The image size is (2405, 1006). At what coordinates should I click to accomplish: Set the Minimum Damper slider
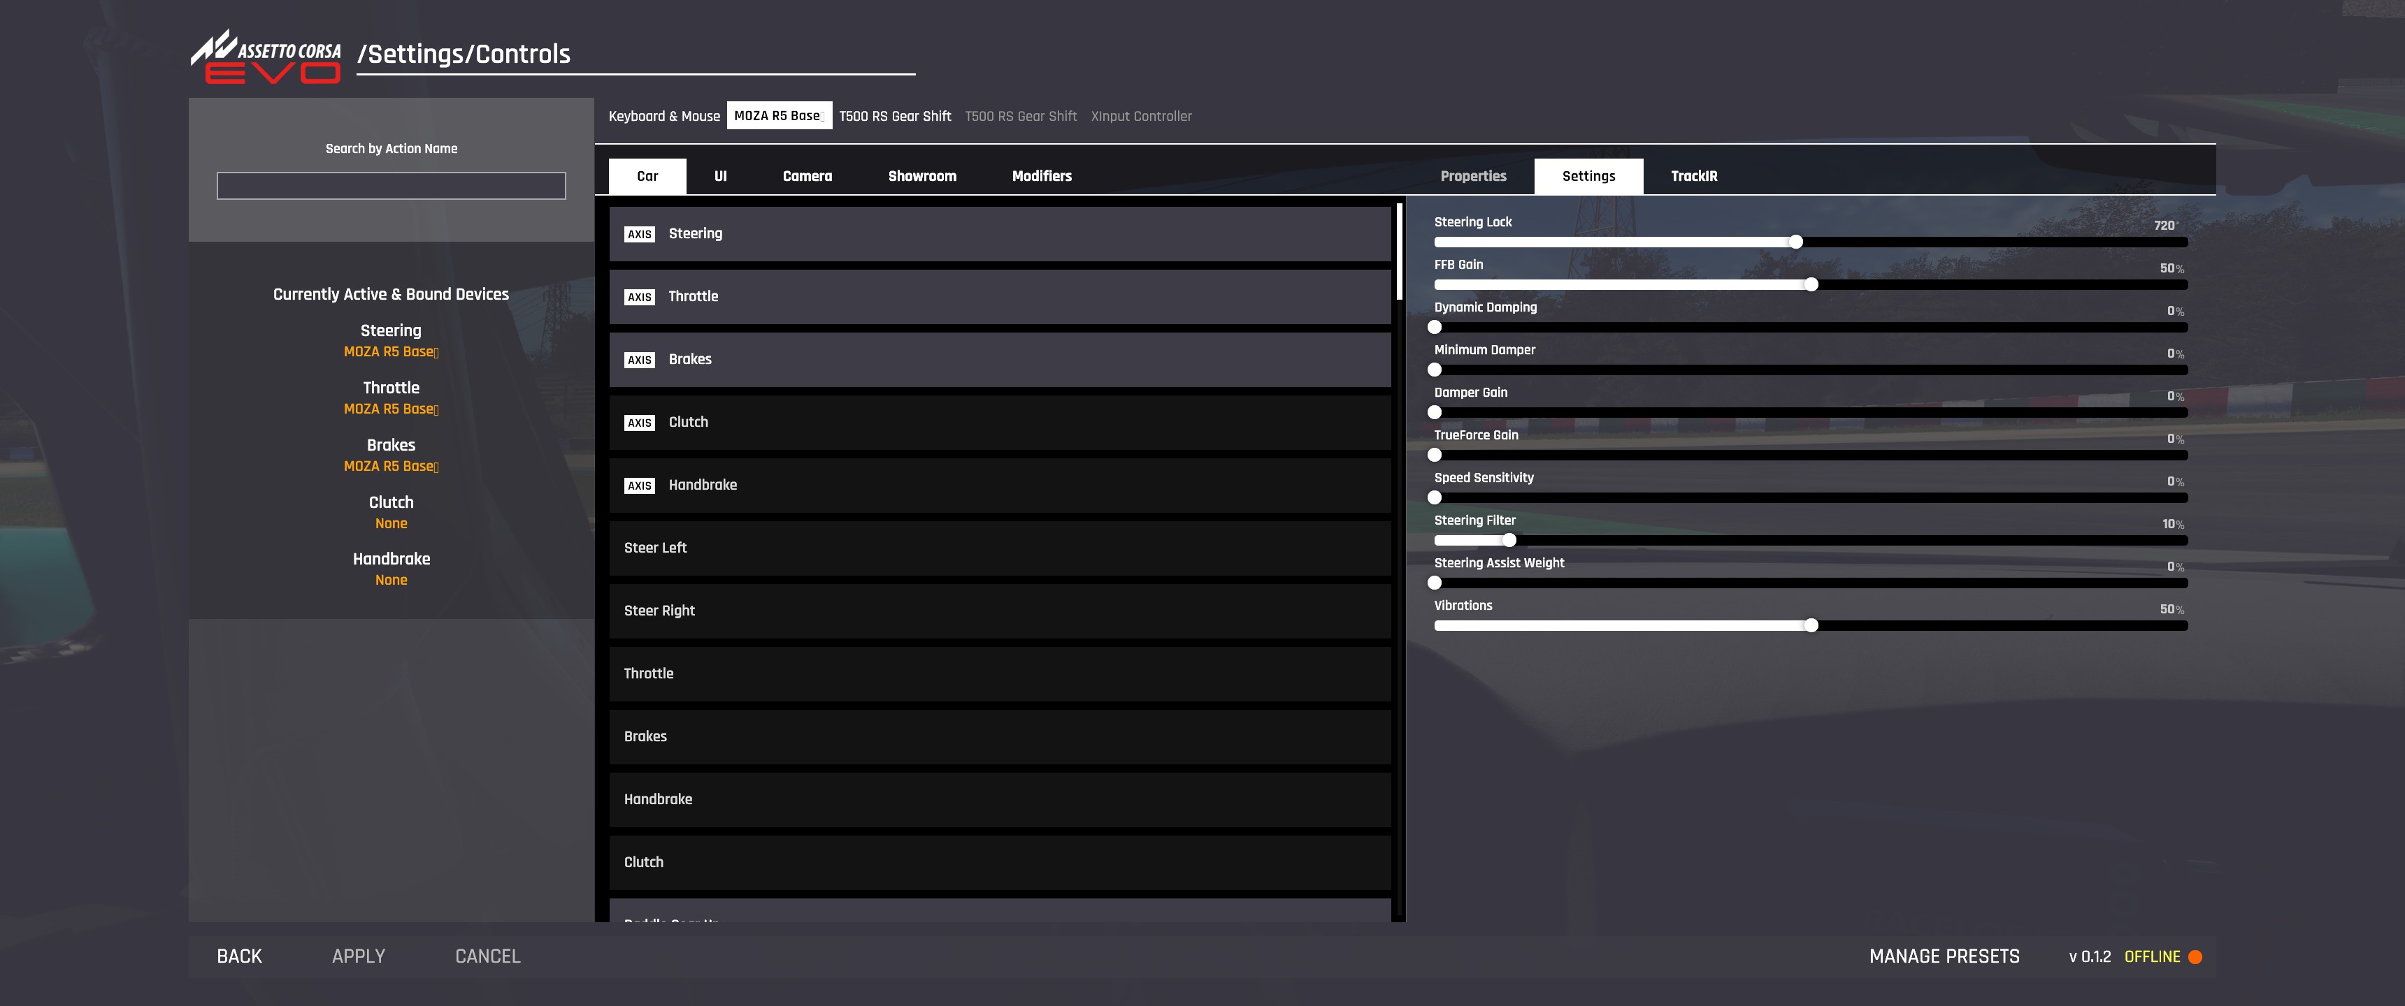[1810, 370]
